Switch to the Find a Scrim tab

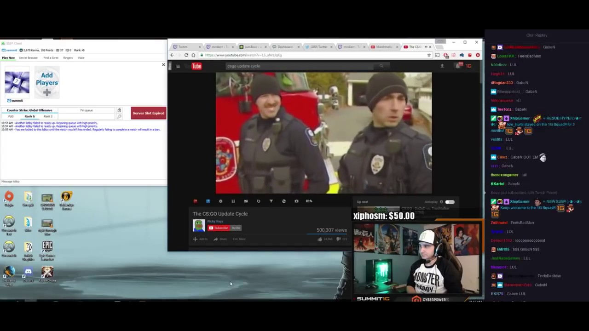pos(51,58)
